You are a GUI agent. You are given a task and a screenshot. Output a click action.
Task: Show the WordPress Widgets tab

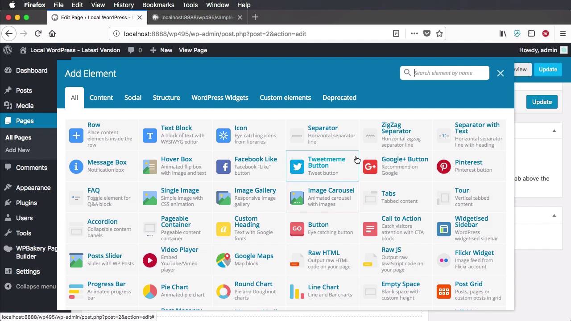[x=220, y=98]
